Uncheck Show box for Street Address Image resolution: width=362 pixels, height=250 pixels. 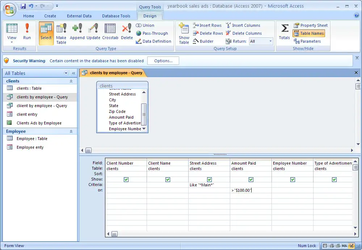click(x=209, y=179)
